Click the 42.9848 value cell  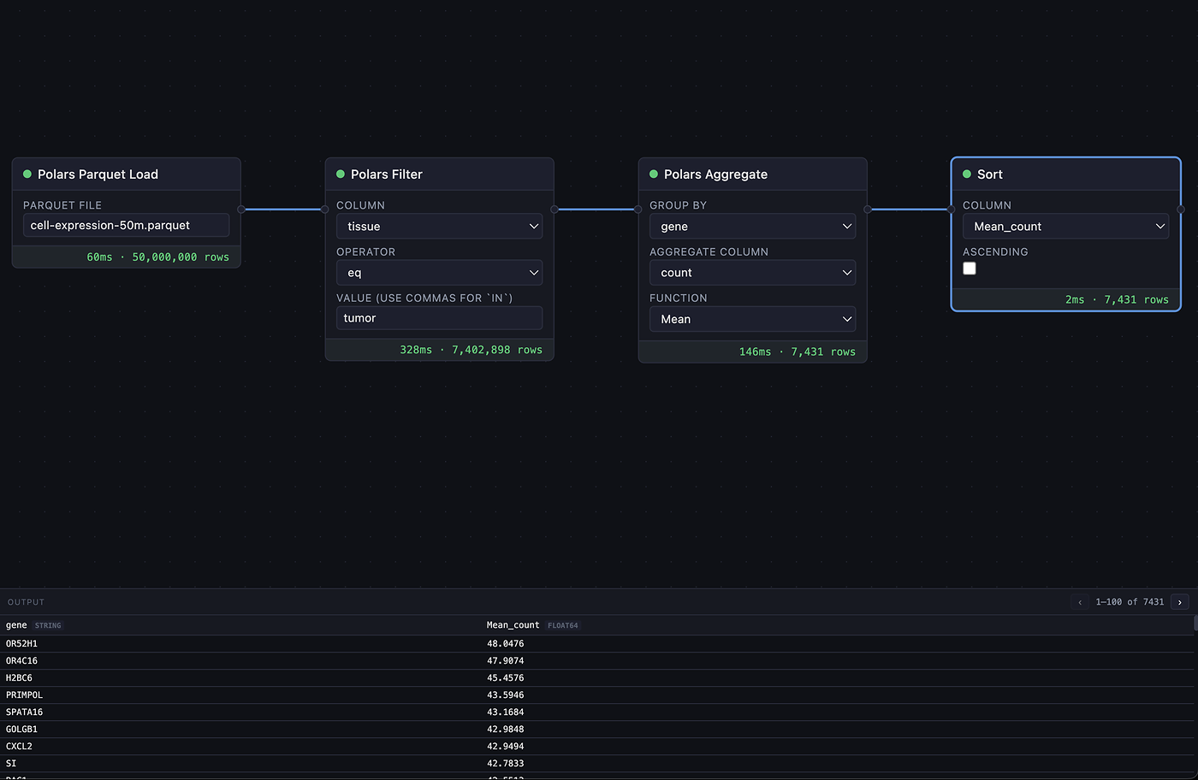tap(506, 729)
